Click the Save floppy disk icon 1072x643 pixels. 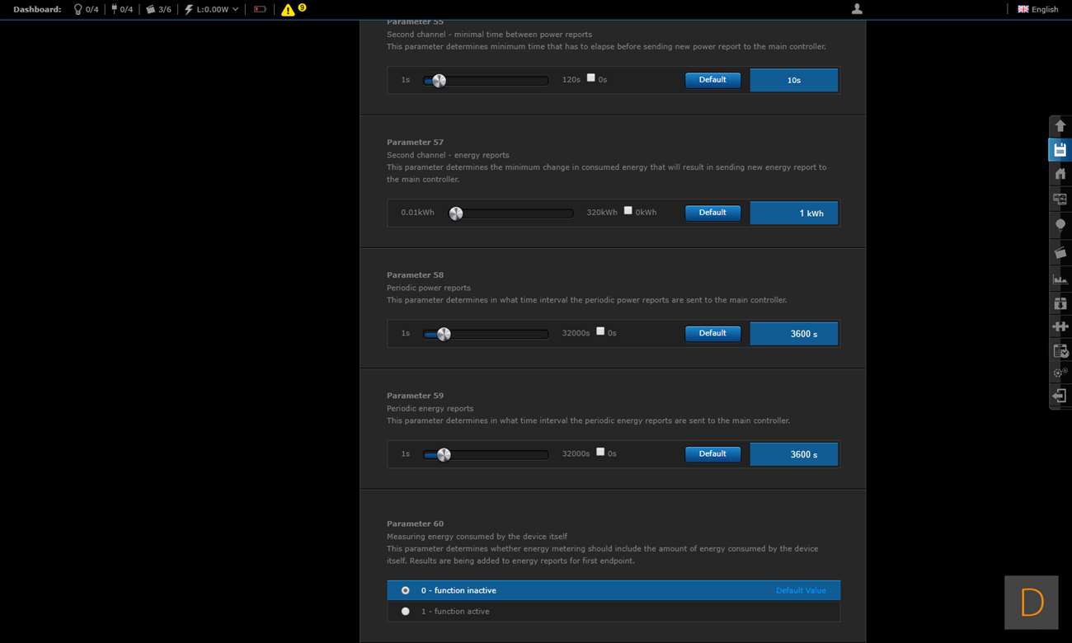click(x=1060, y=150)
